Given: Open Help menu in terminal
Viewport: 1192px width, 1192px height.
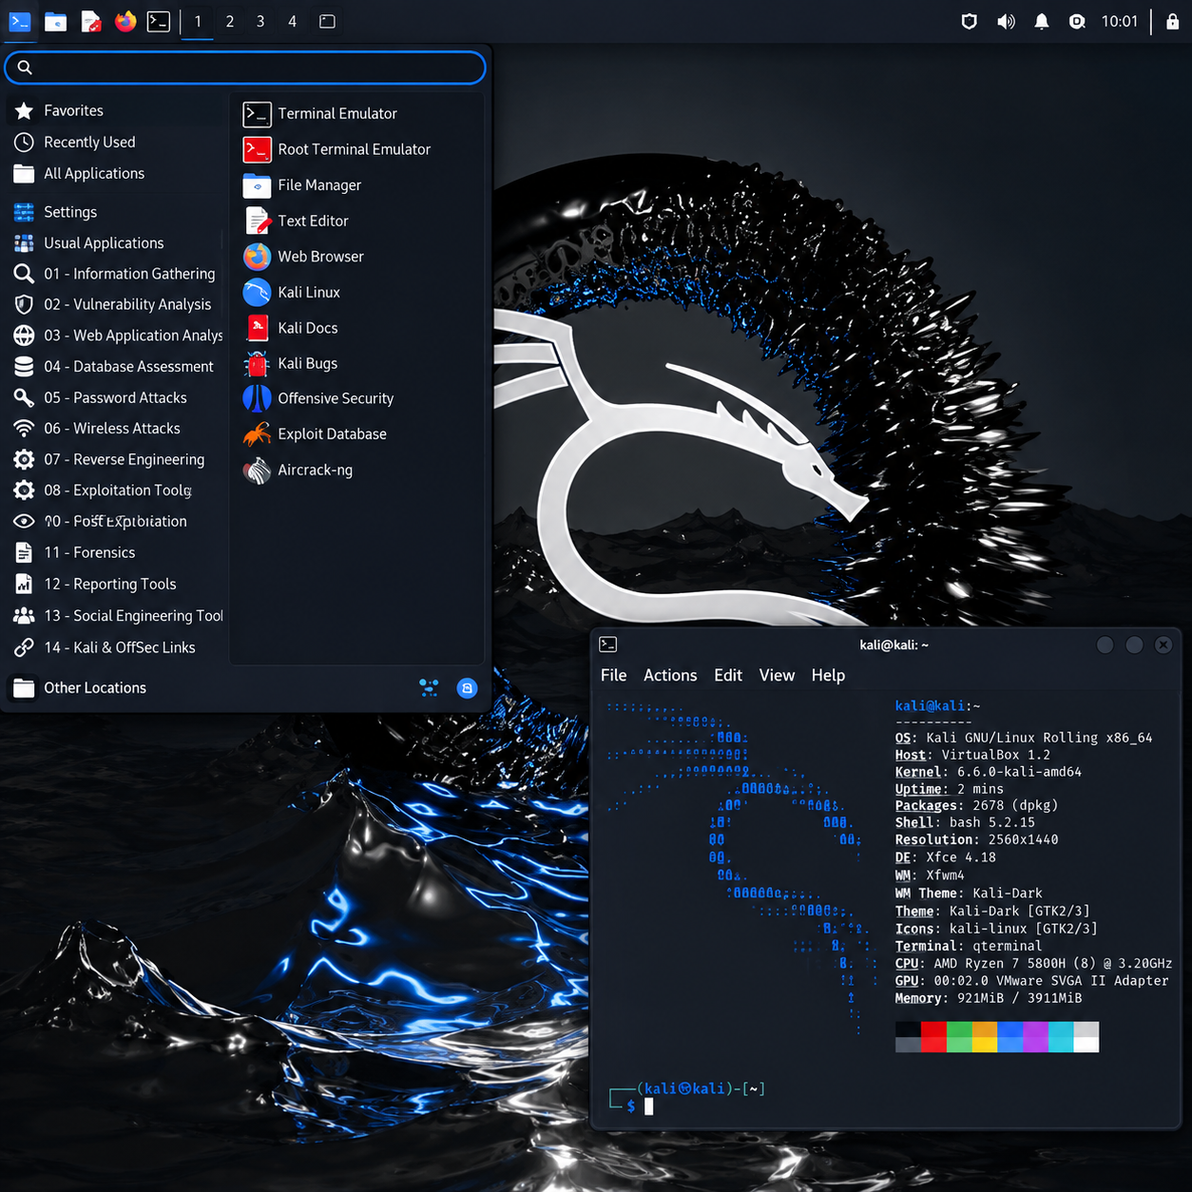Looking at the screenshot, I should click(828, 675).
